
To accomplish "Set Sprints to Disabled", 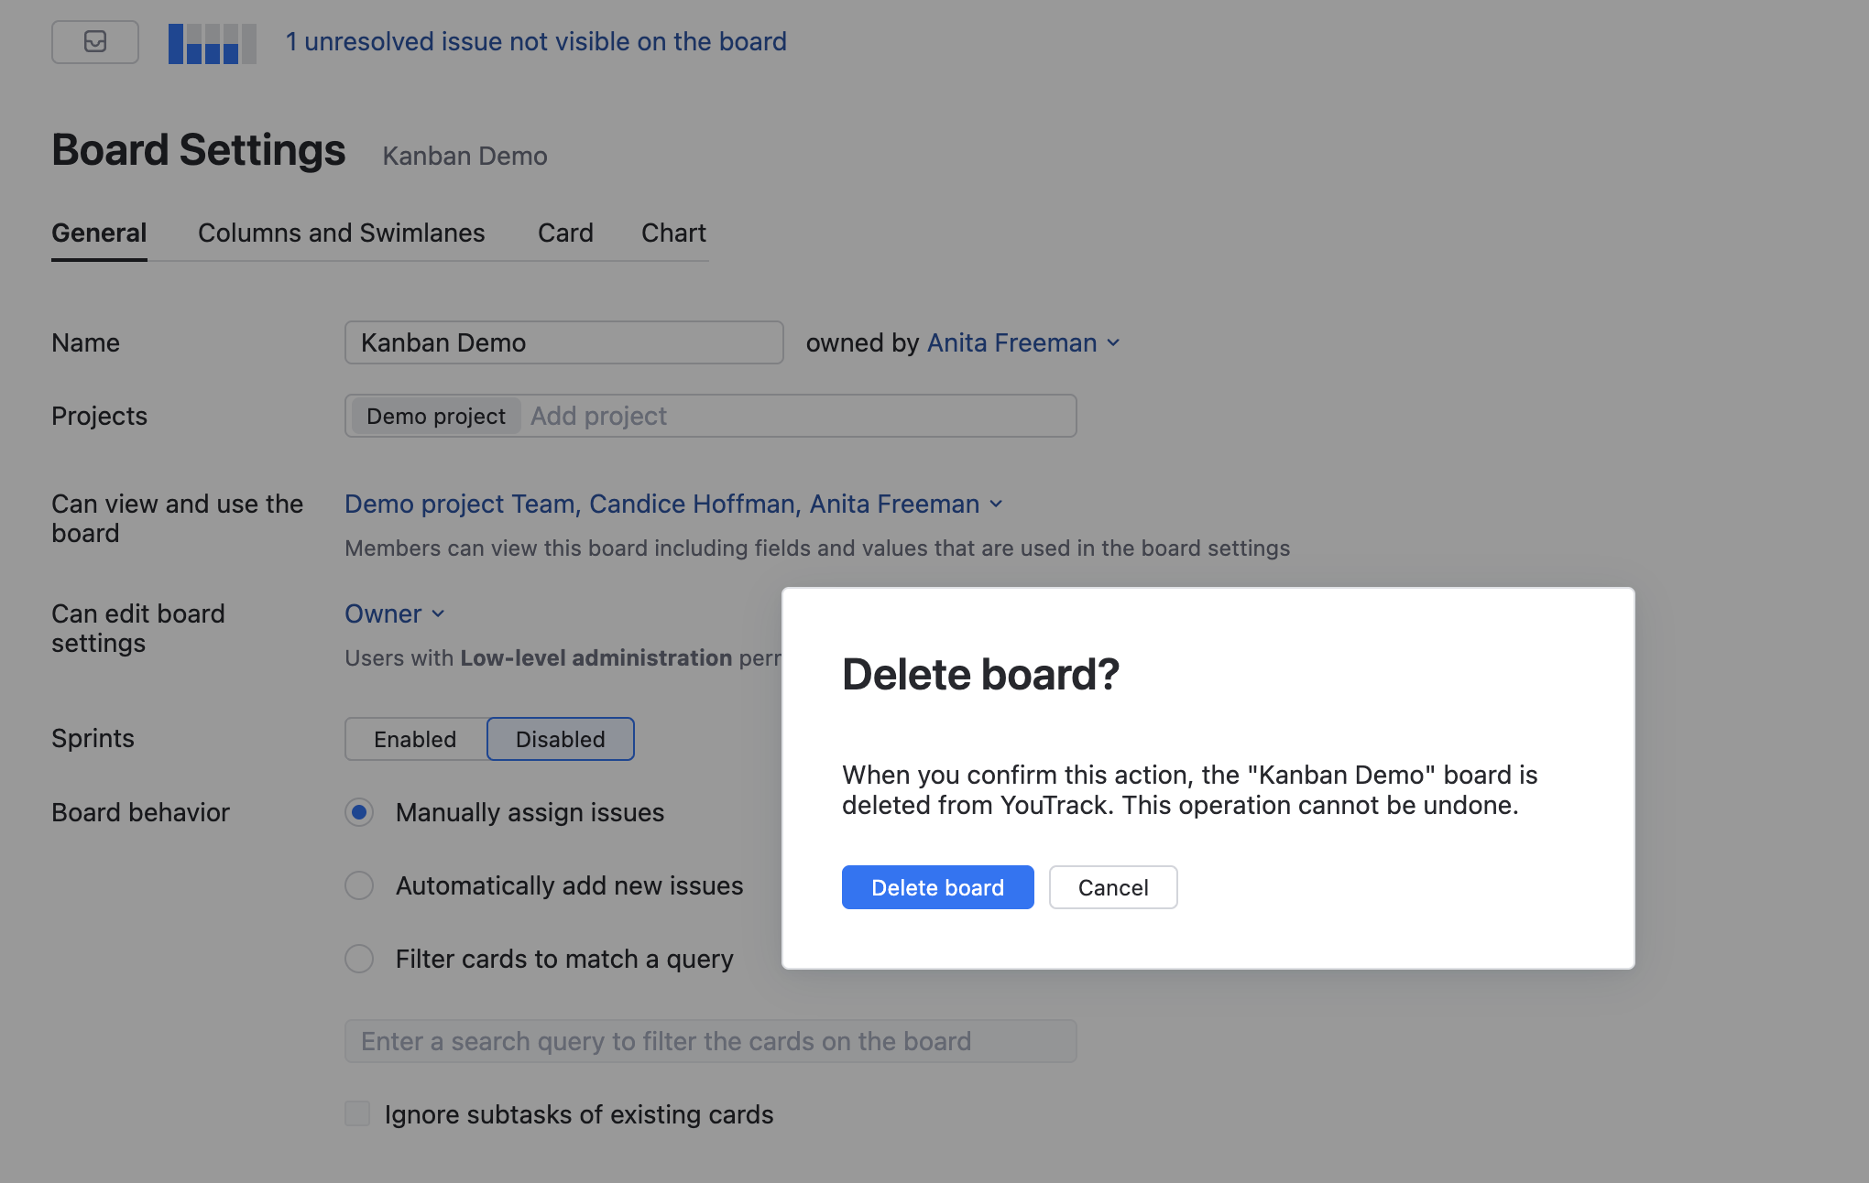I will tap(560, 739).
